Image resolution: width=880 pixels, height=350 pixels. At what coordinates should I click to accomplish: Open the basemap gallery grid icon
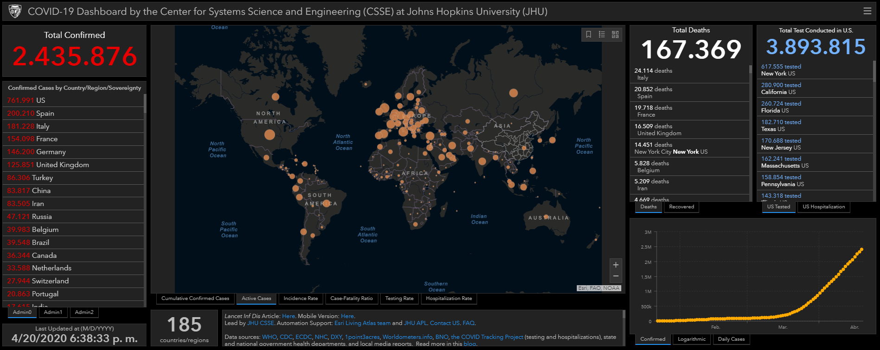615,34
